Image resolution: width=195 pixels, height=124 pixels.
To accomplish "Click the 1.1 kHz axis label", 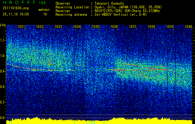I will 3,40.
